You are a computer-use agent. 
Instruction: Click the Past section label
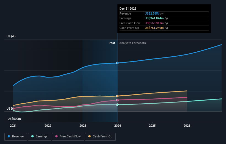[112, 43]
